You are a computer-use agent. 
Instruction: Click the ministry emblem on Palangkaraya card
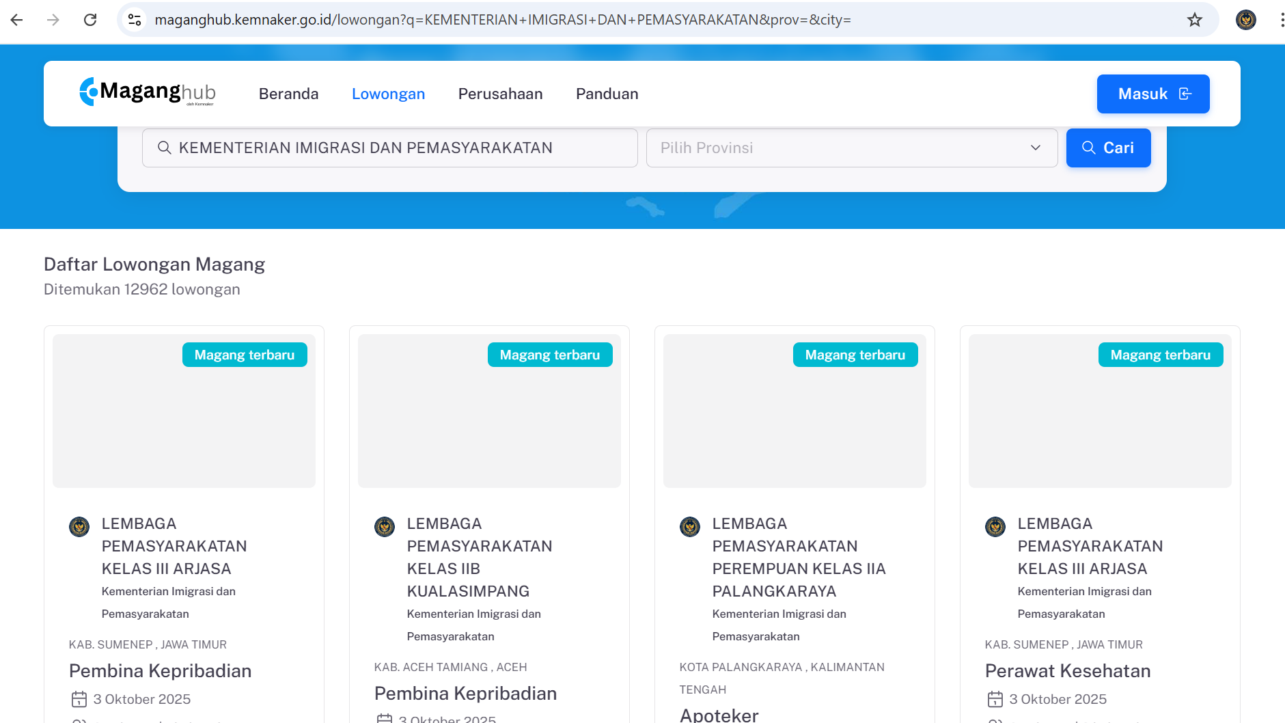690,527
